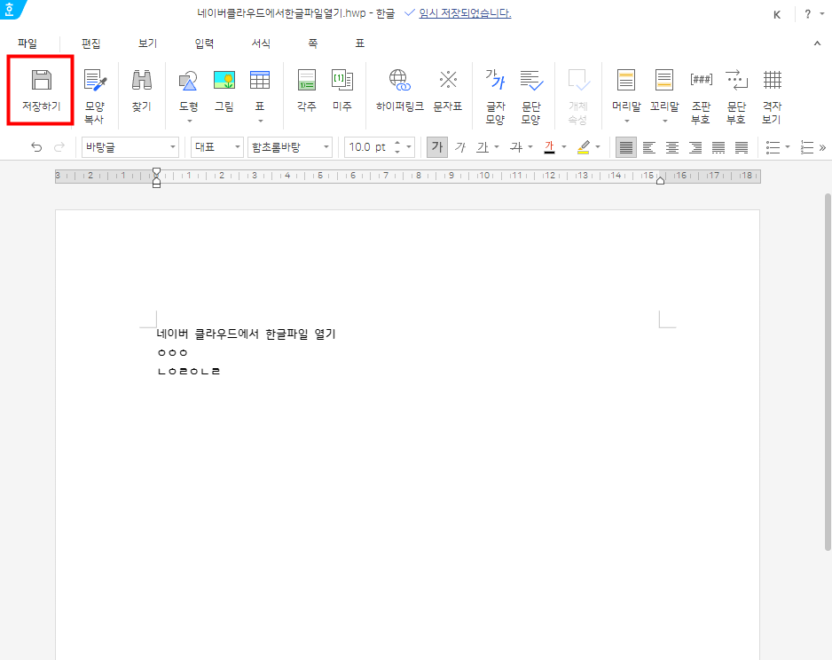
Task: Undo the last action
Action: 36,147
